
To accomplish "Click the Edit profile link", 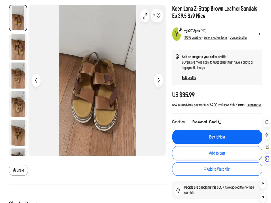I will (189, 78).
